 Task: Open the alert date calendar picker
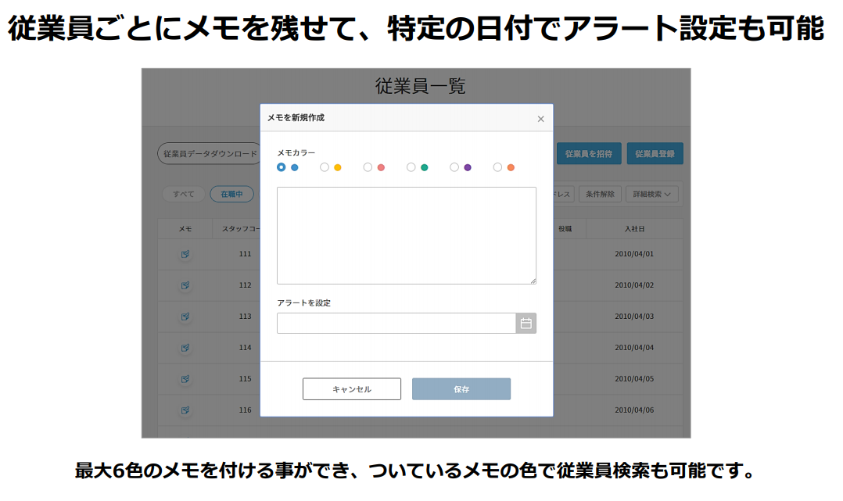click(526, 324)
